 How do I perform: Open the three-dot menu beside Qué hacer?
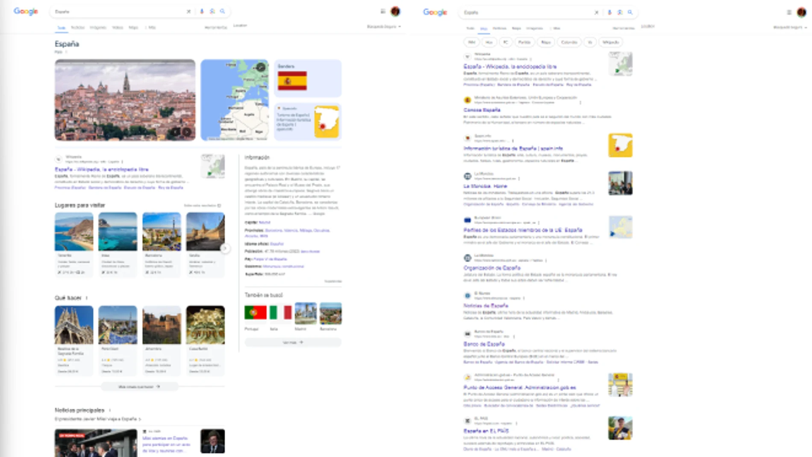tap(87, 298)
